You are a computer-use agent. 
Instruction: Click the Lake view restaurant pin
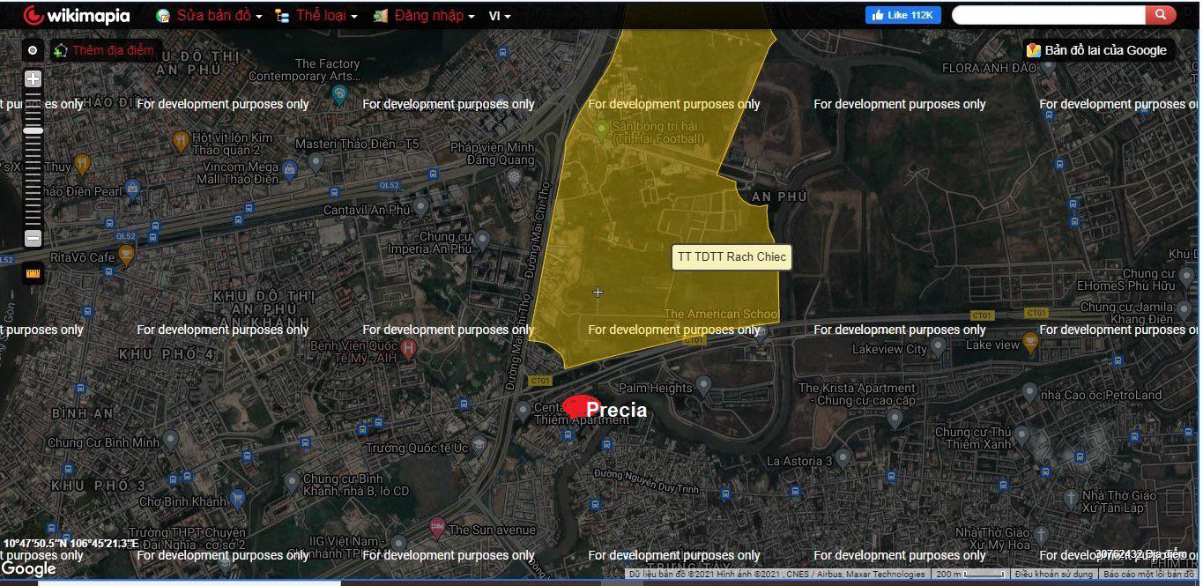(x=1030, y=341)
